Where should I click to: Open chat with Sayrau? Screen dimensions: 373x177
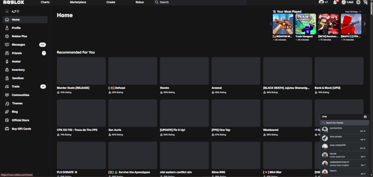point(344,172)
